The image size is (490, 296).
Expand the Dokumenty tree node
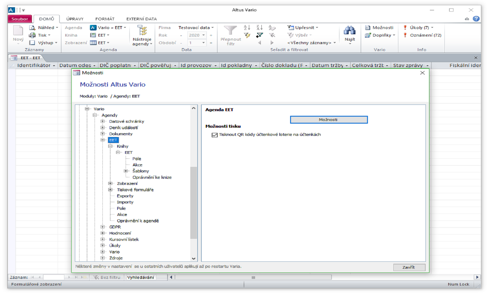pos(102,134)
